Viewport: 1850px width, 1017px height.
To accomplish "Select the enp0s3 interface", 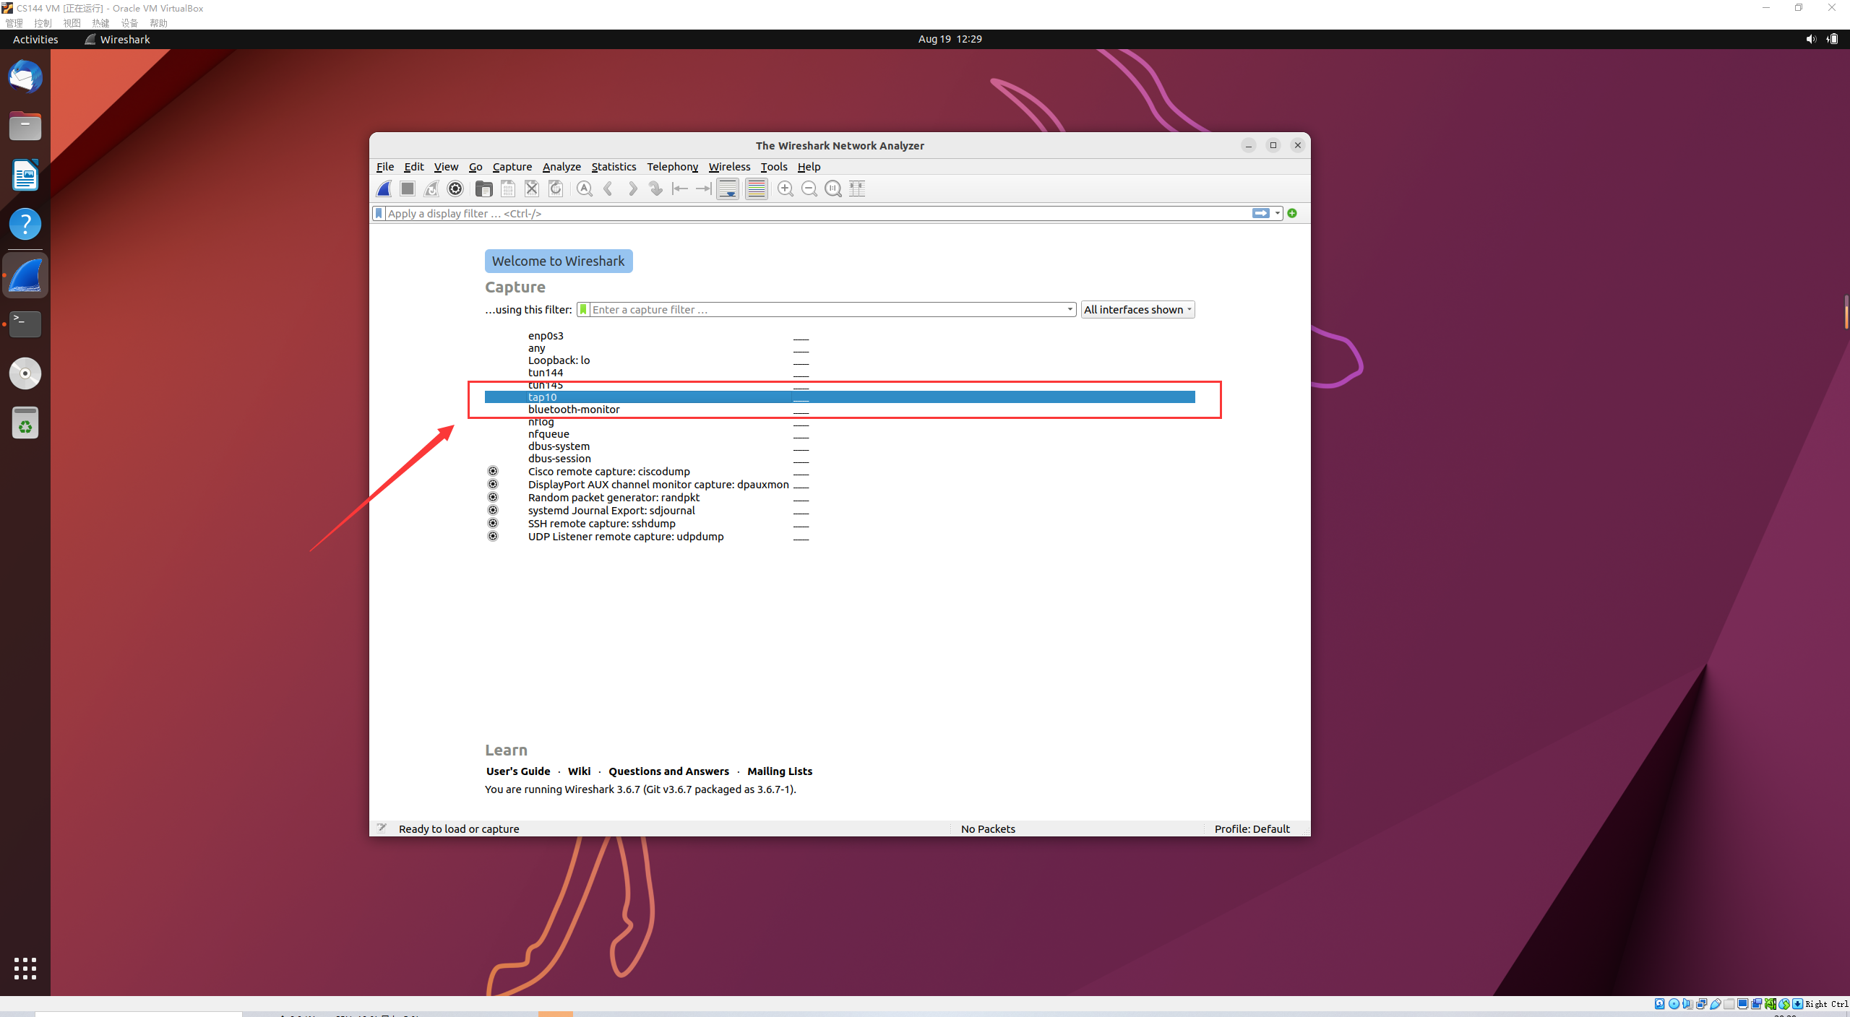I will click(840, 336).
